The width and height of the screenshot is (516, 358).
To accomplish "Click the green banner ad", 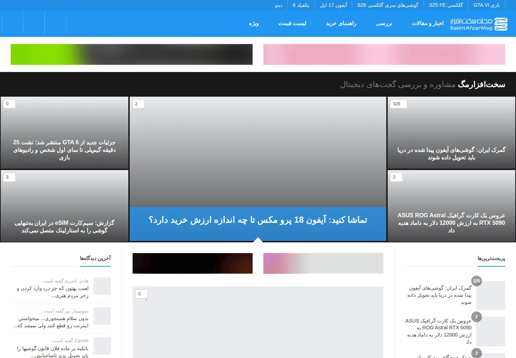I will pyautogui.click(x=132, y=54).
